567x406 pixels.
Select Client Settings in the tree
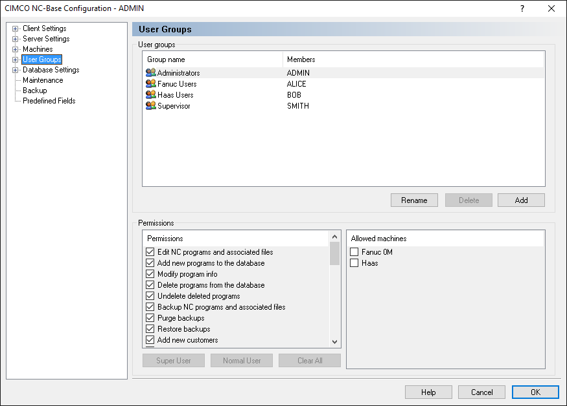click(45, 28)
